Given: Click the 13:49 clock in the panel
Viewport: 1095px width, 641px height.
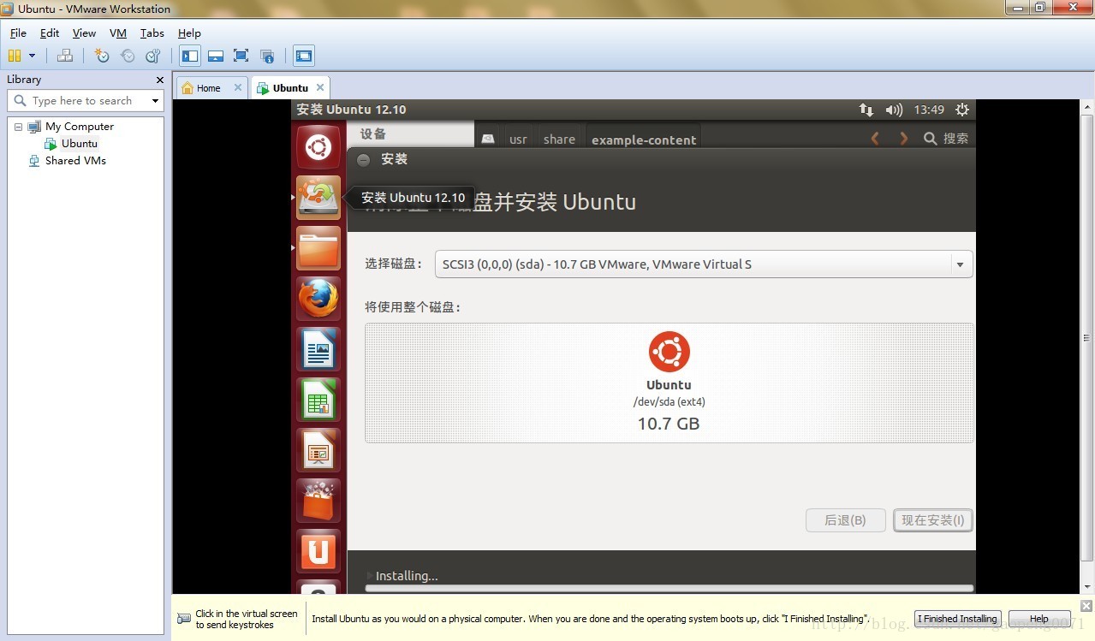Looking at the screenshot, I should coord(929,110).
